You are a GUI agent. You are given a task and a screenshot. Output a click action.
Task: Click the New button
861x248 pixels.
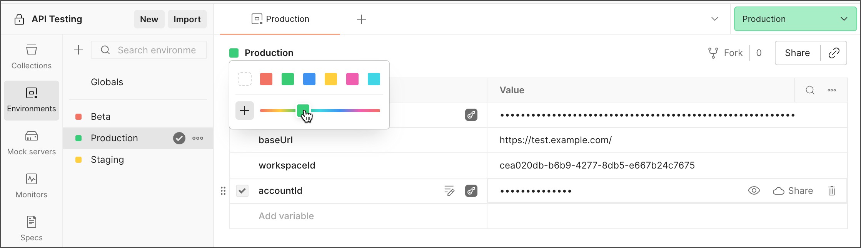[x=149, y=19]
